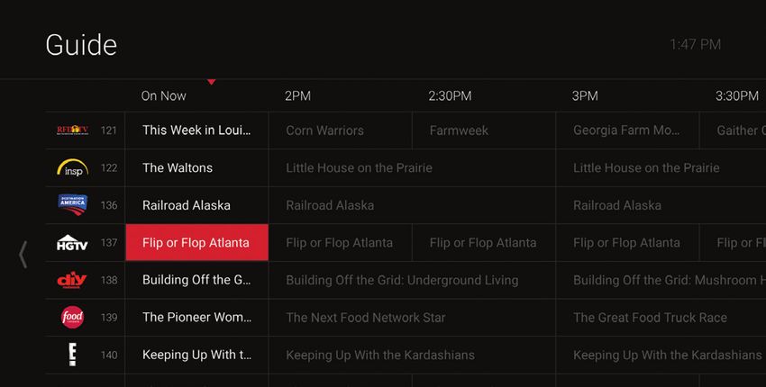The height and width of the screenshot is (387, 766).
Task: Pick the Food Network channel logo
Action: point(72,317)
